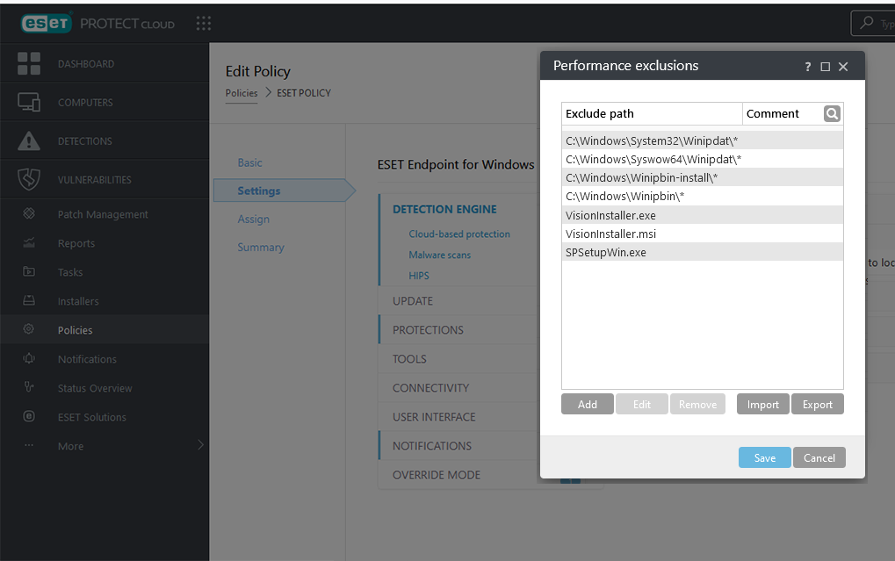Click the Computers monitor icon
The image size is (895, 561).
[28, 102]
